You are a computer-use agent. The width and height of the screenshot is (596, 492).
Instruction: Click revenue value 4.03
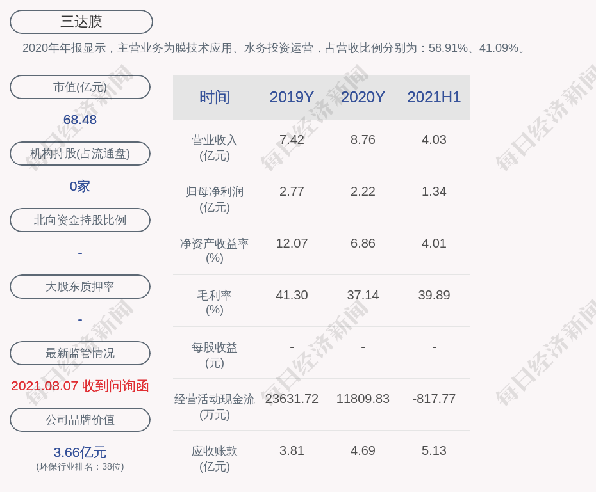pos(434,139)
